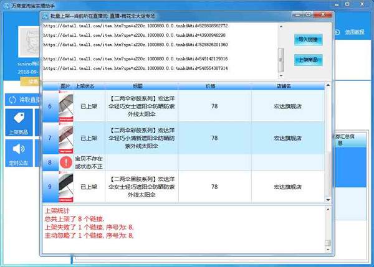Select umbrella thumbnail in row 7

[66, 138]
